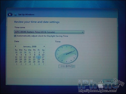Screen dimensions: 126x94
Task: Select January 4 in the calendar
Action: 17,55
